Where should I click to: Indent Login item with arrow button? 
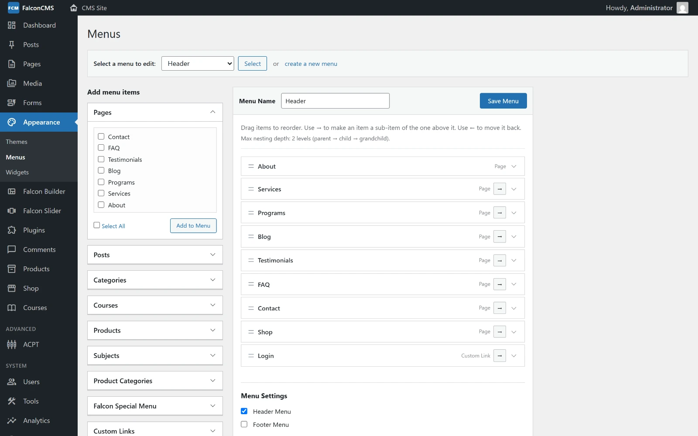(x=500, y=356)
